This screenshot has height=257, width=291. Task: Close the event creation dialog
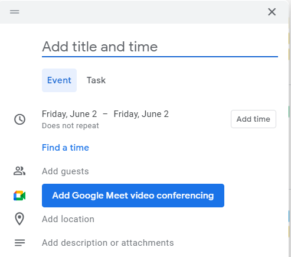tap(272, 12)
